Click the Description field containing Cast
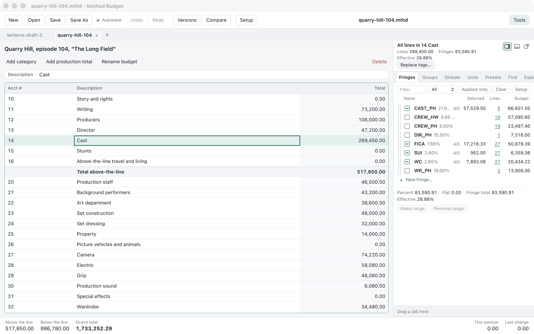The height and width of the screenshot is (334, 534). coord(212,75)
